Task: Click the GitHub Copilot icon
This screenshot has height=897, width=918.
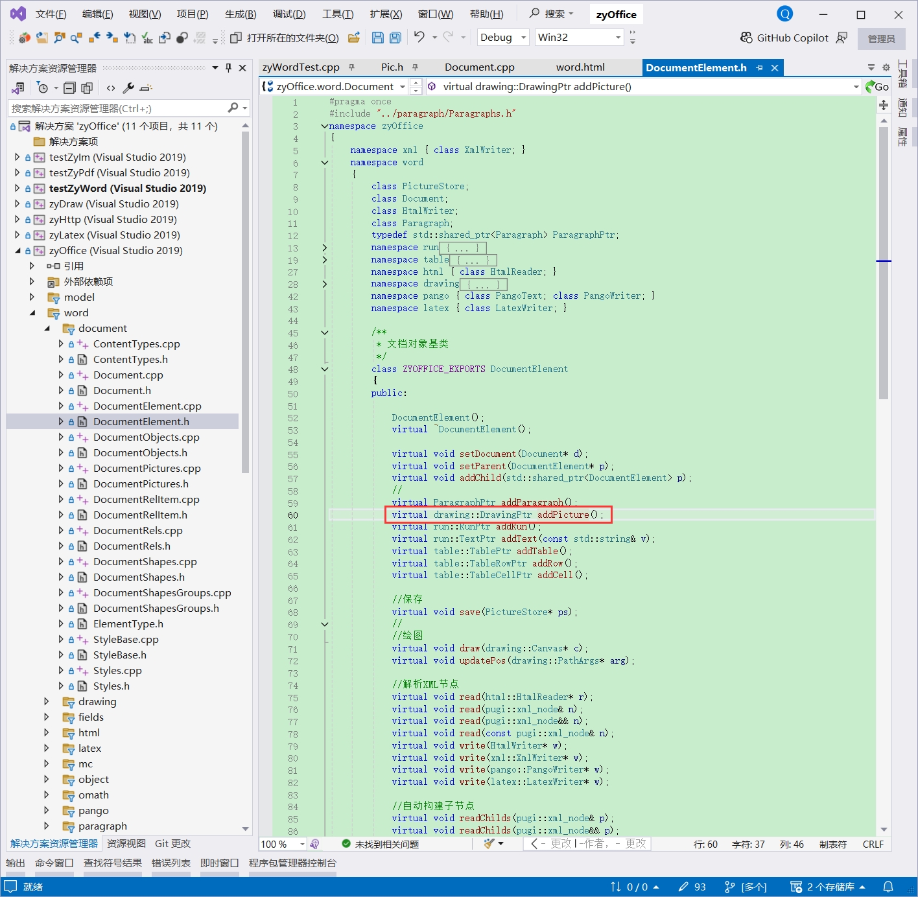Action: click(x=747, y=38)
